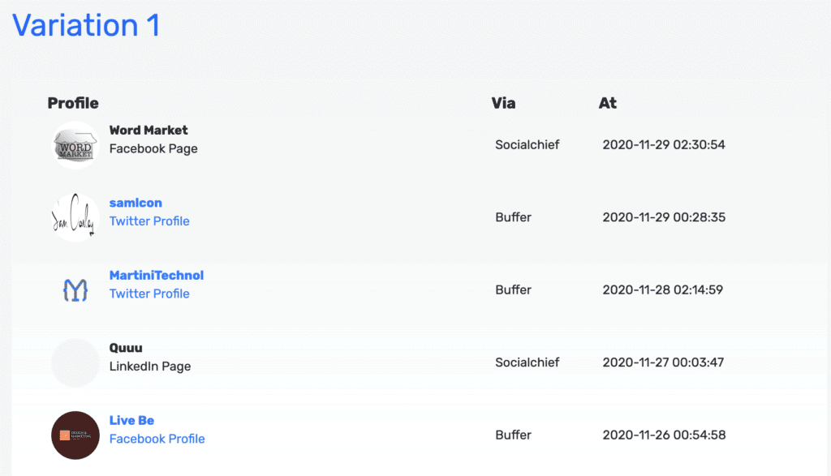Click the timestamp 2020-11-28 02:14:59
The height and width of the screenshot is (476, 831).
click(x=662, y=290)
